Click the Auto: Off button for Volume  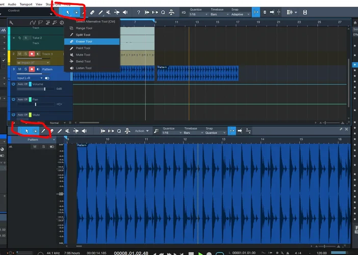click(x=22, y=84)
